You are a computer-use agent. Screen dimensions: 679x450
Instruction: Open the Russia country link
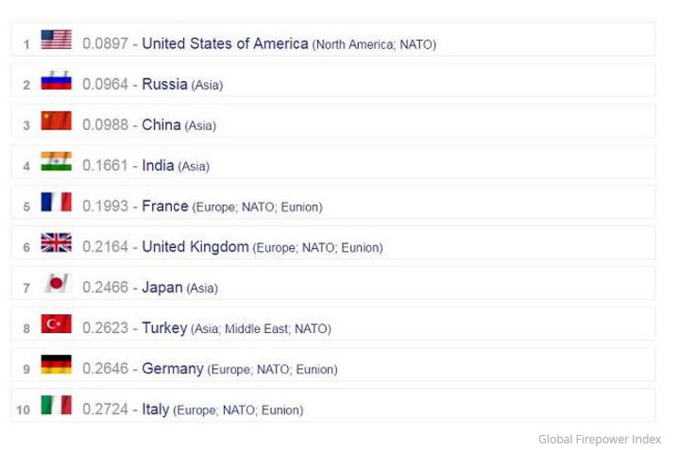point(164,84)
